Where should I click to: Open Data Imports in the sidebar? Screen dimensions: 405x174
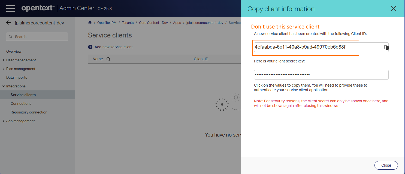(x=17, y=77)
